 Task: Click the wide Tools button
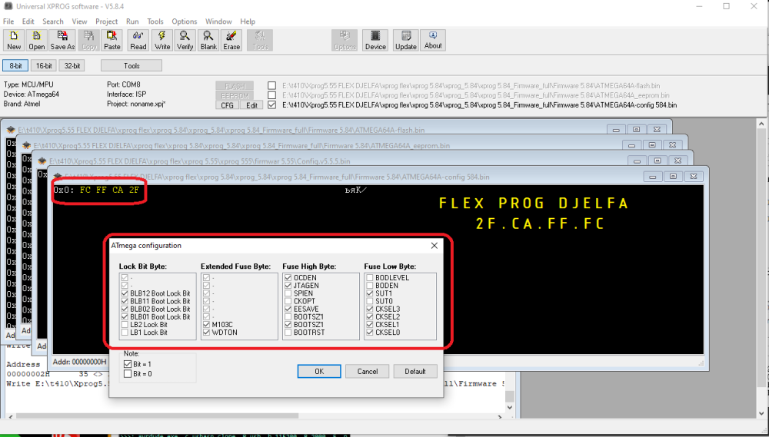131,65
